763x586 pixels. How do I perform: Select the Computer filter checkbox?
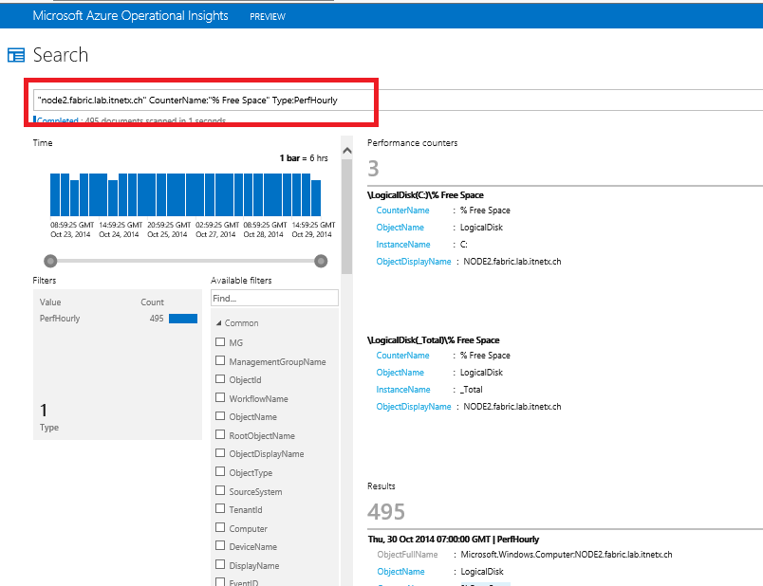(x=220, y=527)
